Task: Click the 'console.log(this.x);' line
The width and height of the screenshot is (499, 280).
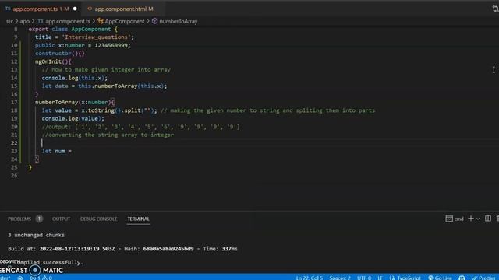Action: tap(75, 78)
